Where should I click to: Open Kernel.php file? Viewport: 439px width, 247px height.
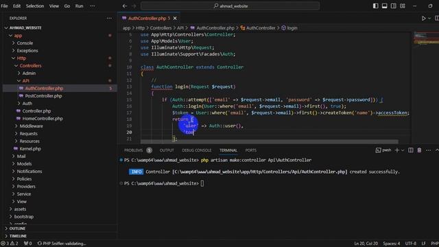(30, 149)
